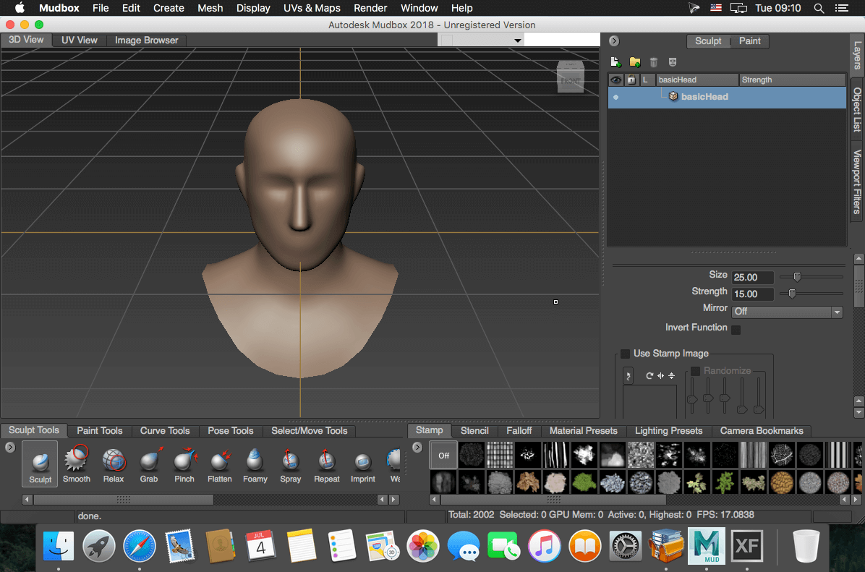Open the Render menu

point(370,8)
